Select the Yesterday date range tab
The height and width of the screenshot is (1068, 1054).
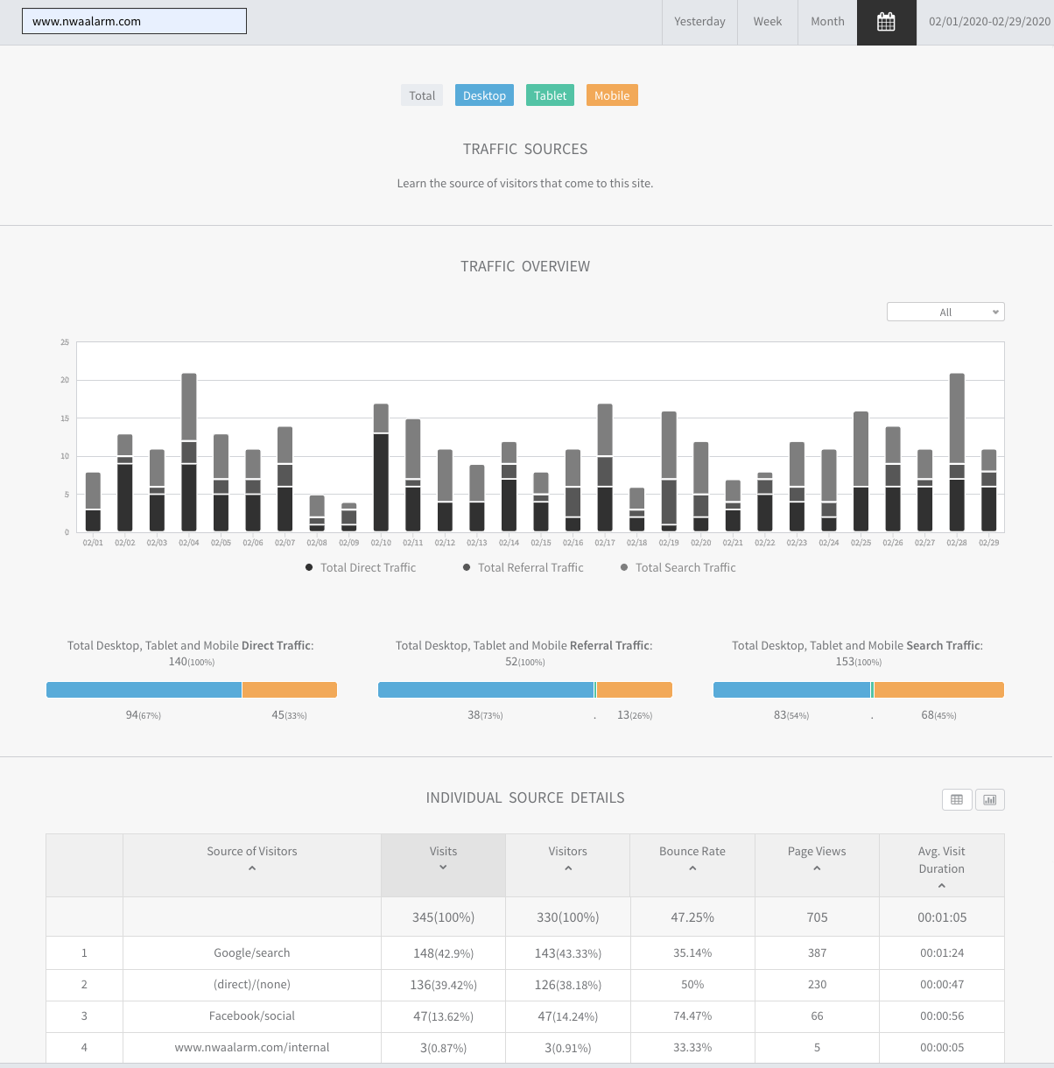click(x=699, y=22)
